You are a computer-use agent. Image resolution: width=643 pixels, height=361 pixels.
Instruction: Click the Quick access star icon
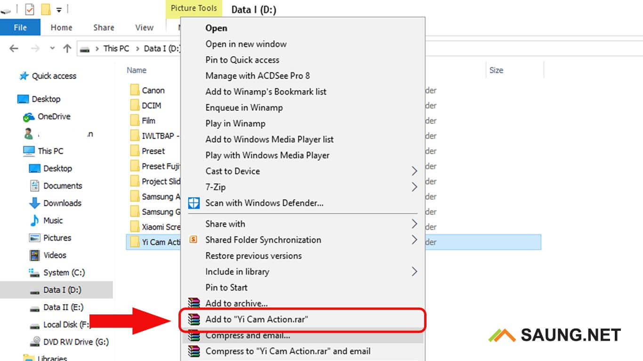[x=24, y=76]
